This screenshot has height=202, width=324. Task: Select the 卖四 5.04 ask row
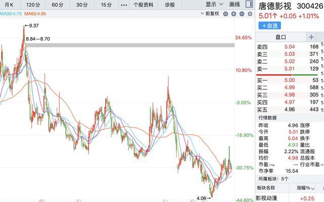pos(288,47)
